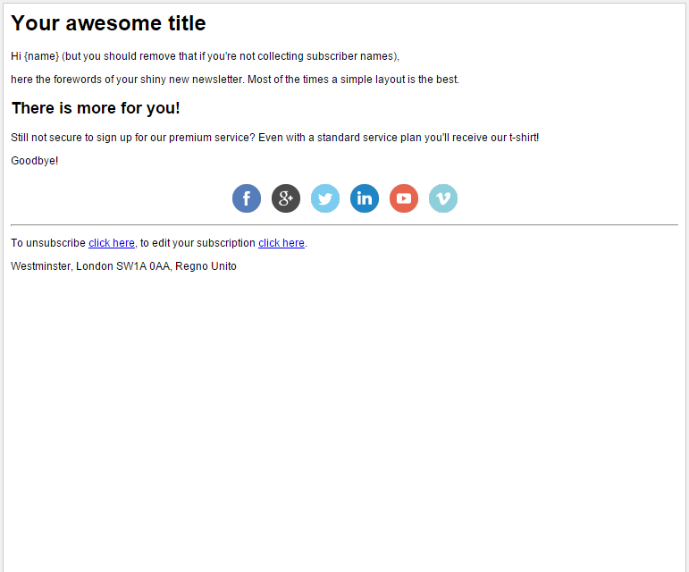Open the edit subscription 'click here' link
This screenshot has height=572, width=689.
(281, 243)
